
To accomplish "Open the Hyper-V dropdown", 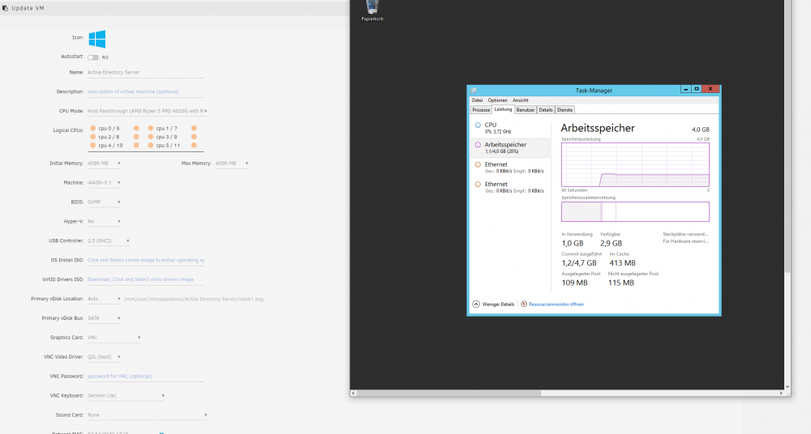I will (x=104, y=221).
